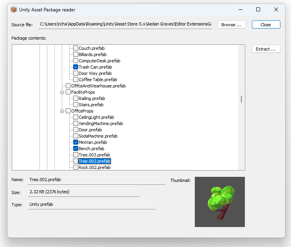
Task: Click the Type field showing Unity prefab
Action: point(92,205)
